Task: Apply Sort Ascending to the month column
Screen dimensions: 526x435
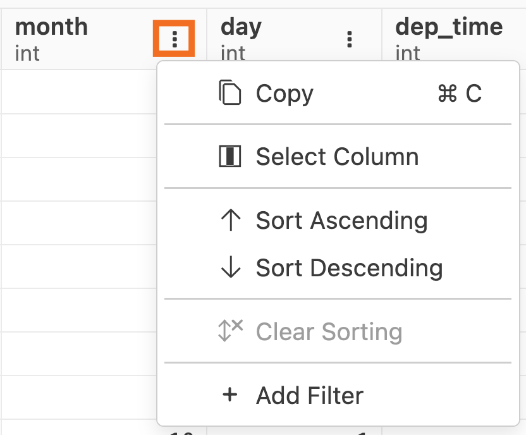Action: coord(341,221)
